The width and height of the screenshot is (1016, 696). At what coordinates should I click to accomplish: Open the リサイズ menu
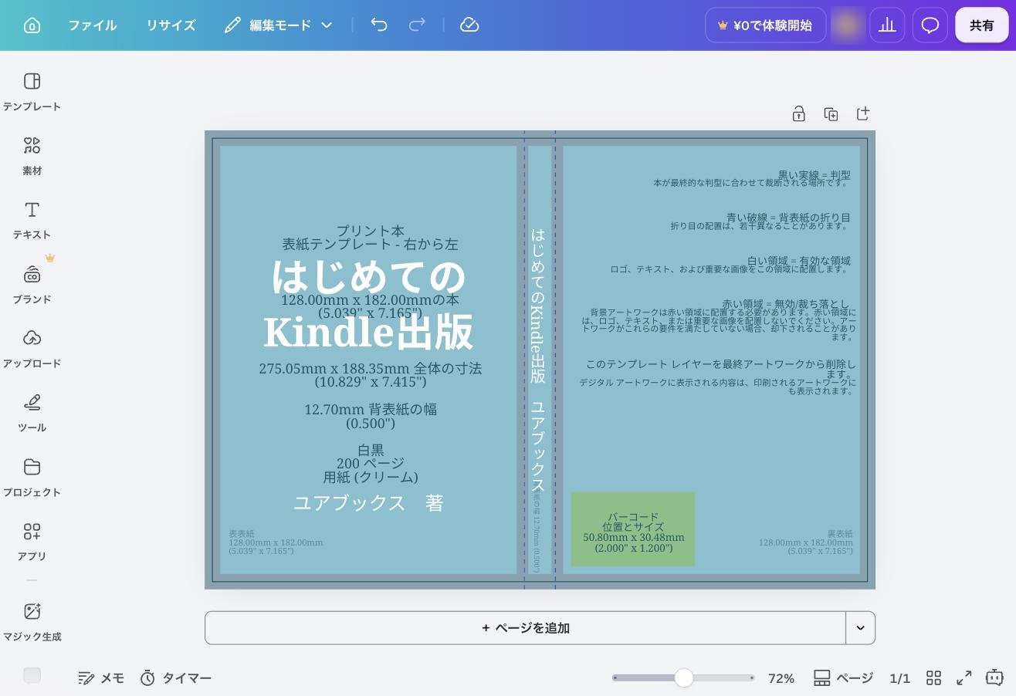[x=171, y=25]
